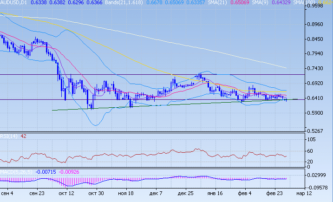Screen dimensions: 333x202
Task: Click the divider between price chart and RSI
Action: point(153,133)
